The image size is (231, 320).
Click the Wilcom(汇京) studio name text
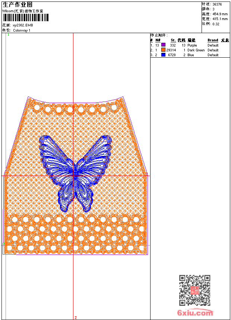(23, 11)
